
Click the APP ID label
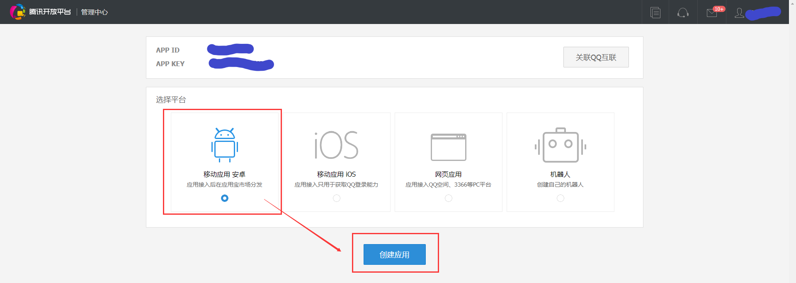[x=168, y=50]
